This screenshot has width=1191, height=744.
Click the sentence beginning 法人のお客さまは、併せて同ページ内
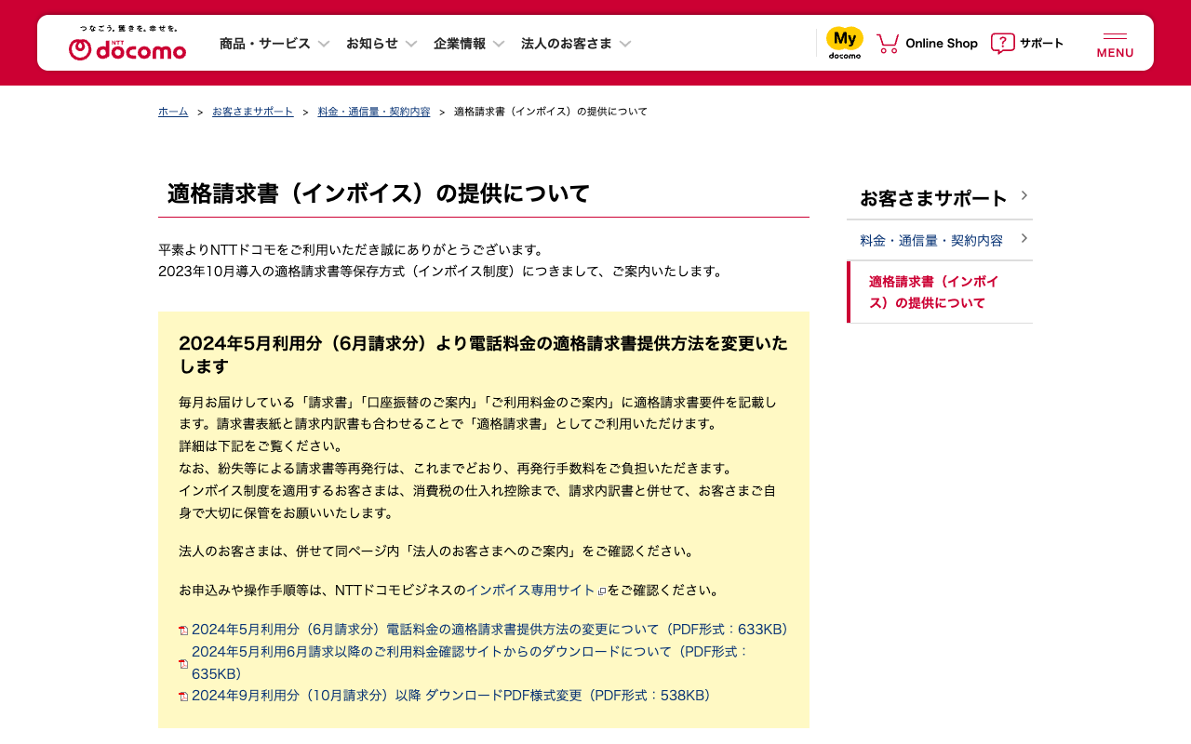(x=437, y=551)
